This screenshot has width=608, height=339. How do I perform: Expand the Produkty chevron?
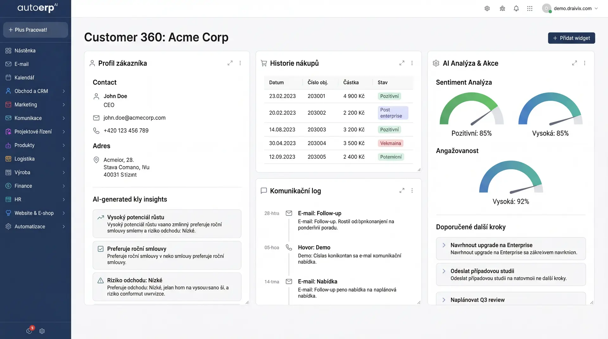pos(64,145)
